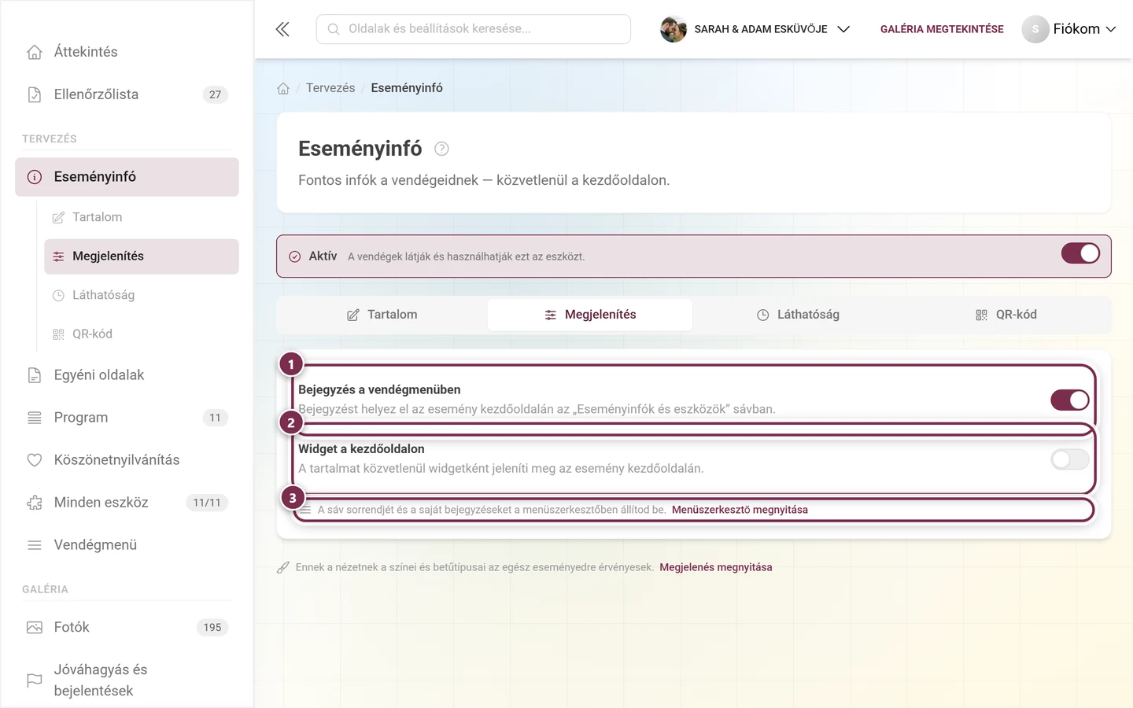The width and height of the screenshot is (1133, 708).
Task: Open Minden eszköz in the sidebar
Action: tap(127, 503)
